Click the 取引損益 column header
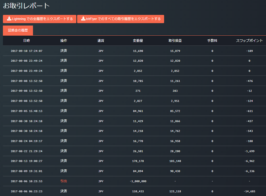266x196 pixels. point(175,41)
